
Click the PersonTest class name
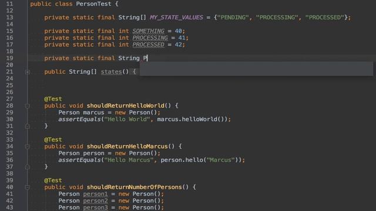point(93,4)
